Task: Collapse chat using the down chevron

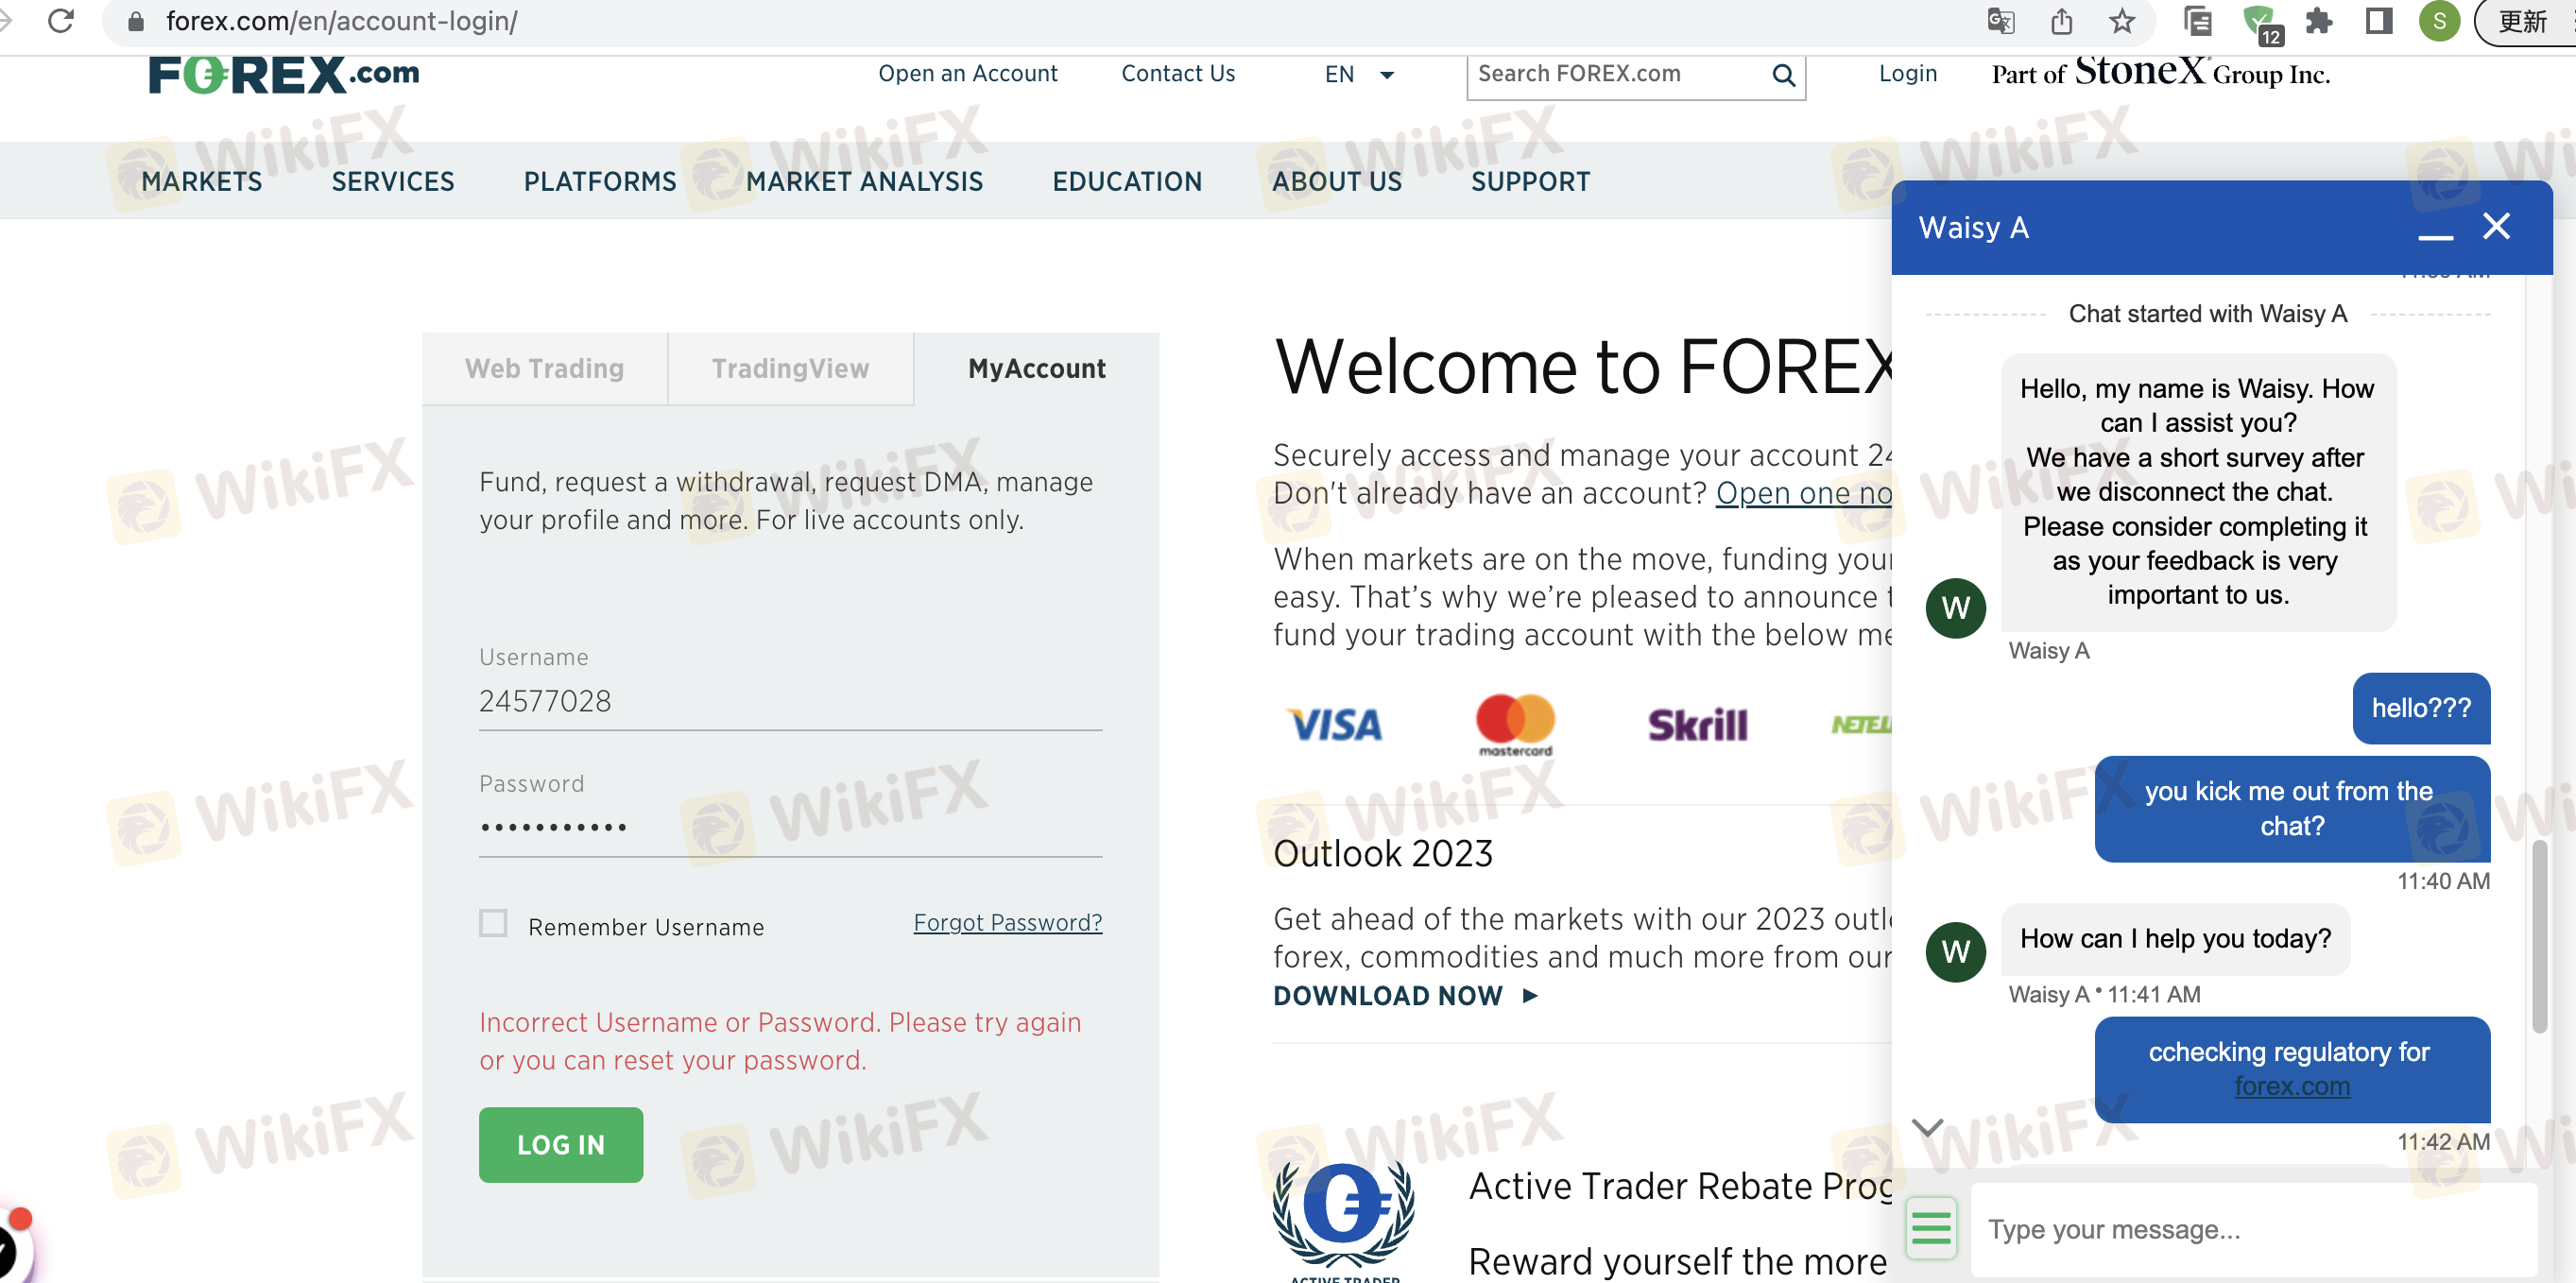Action: (1927, 1128)
